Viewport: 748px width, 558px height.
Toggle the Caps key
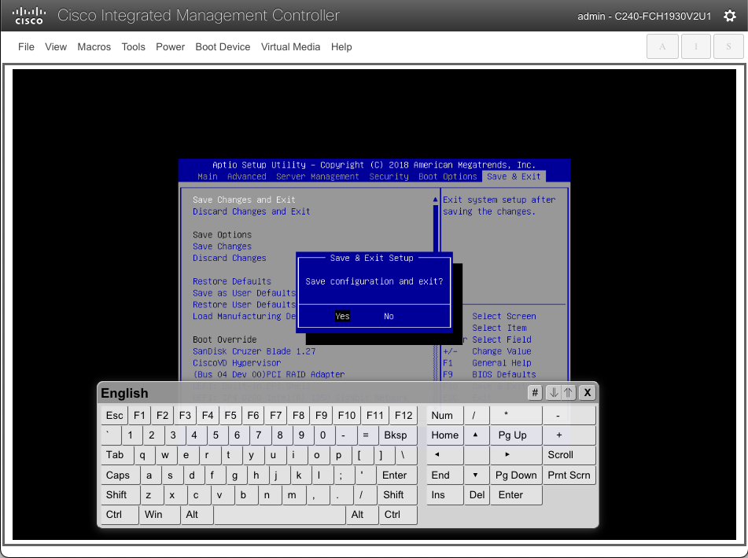120,475
